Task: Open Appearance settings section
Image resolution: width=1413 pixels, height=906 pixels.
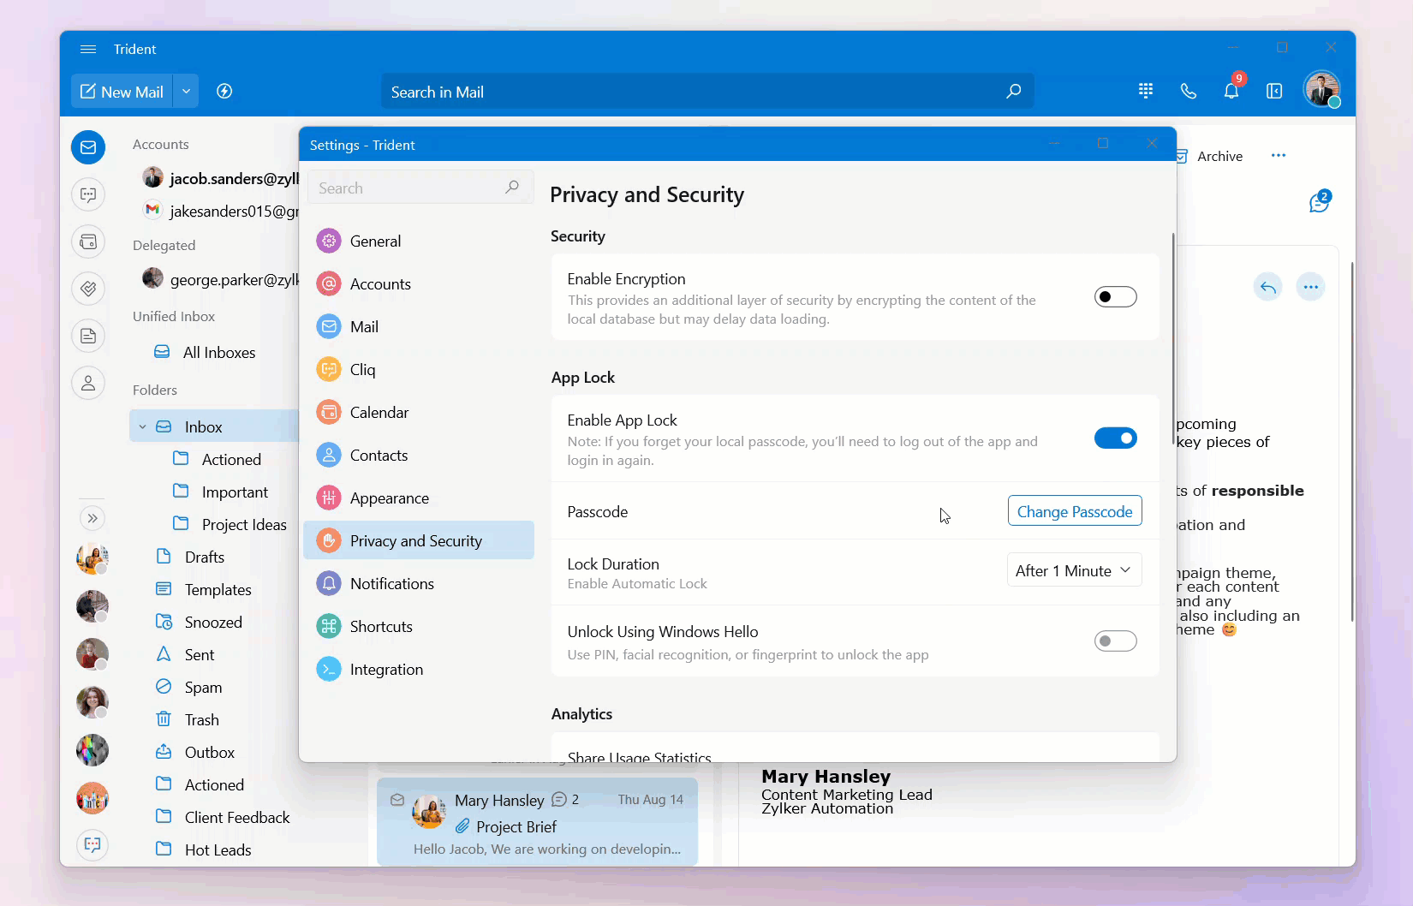Action: point(419,498)
